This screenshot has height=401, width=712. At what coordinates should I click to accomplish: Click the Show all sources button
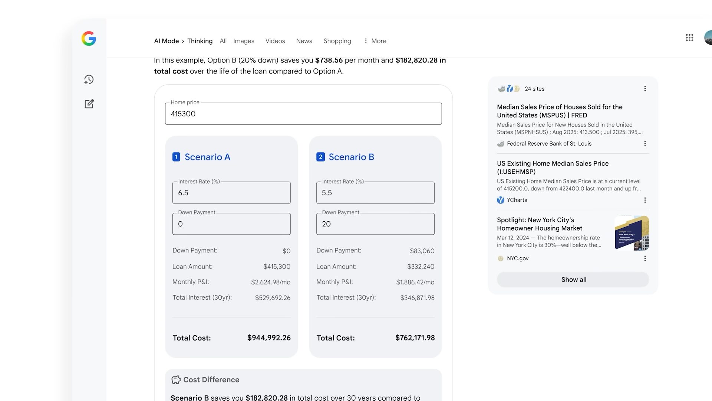point(573,280)
